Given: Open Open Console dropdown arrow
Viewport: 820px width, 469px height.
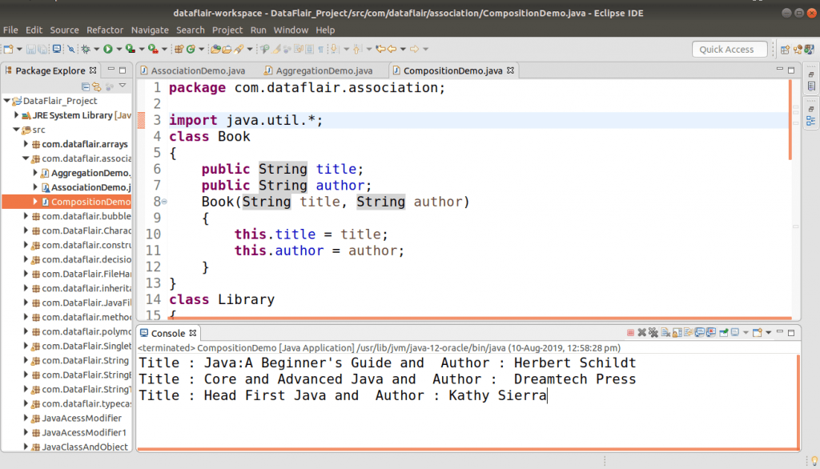Looking at the screenshot, I should tap(768, 332).
